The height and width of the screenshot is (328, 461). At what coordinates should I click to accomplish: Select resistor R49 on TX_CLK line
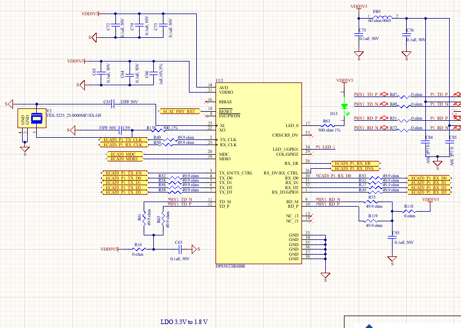170,139
